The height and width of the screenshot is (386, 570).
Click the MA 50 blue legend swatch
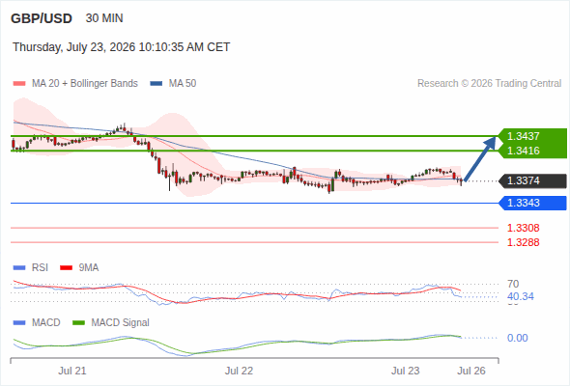pyautogui.click(x=157, y=84)
